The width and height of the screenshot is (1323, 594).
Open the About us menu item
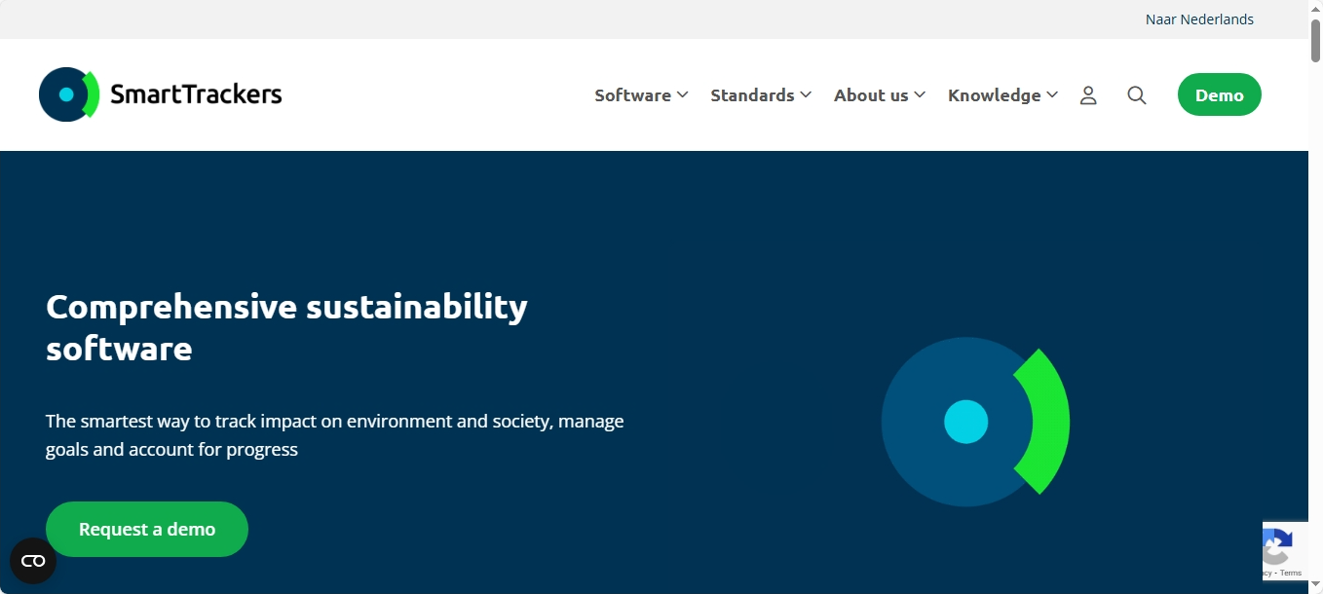[871, 94]
